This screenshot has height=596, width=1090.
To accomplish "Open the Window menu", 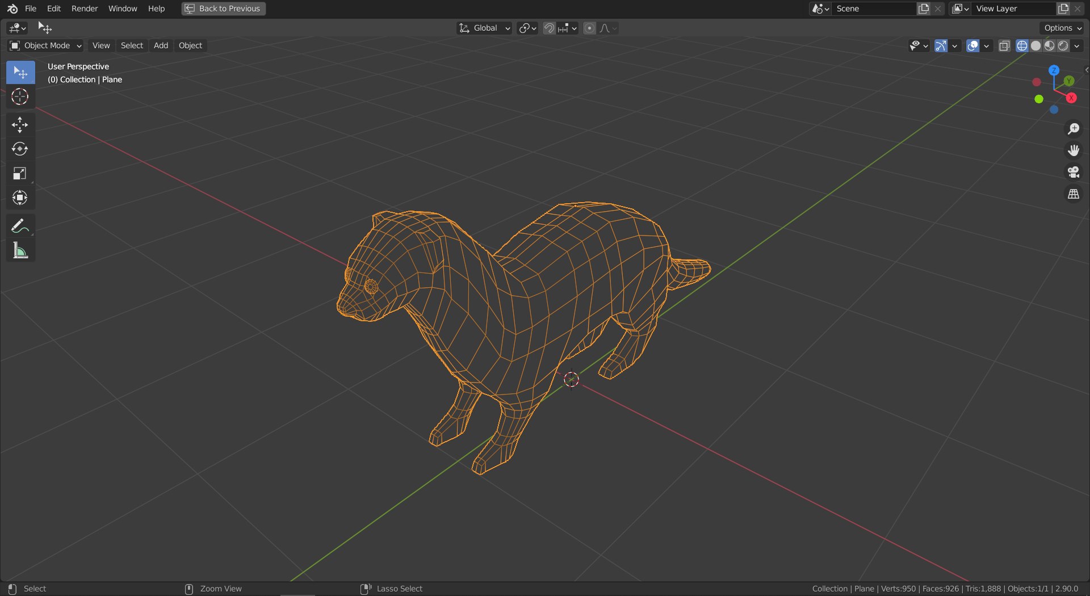I will click(123, 9).
